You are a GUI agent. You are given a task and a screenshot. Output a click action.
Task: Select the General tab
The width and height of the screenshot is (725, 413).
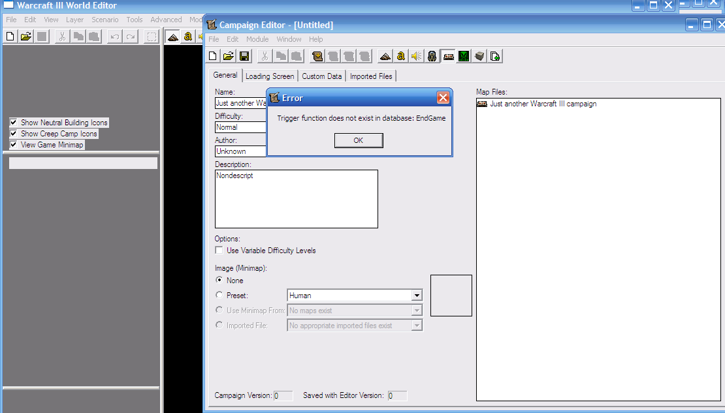(225, 75)
